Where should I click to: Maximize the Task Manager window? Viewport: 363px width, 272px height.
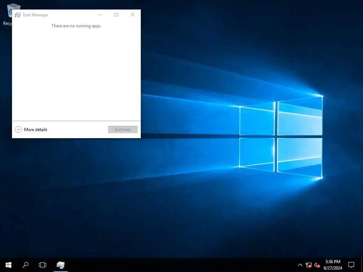pos(116,15)
